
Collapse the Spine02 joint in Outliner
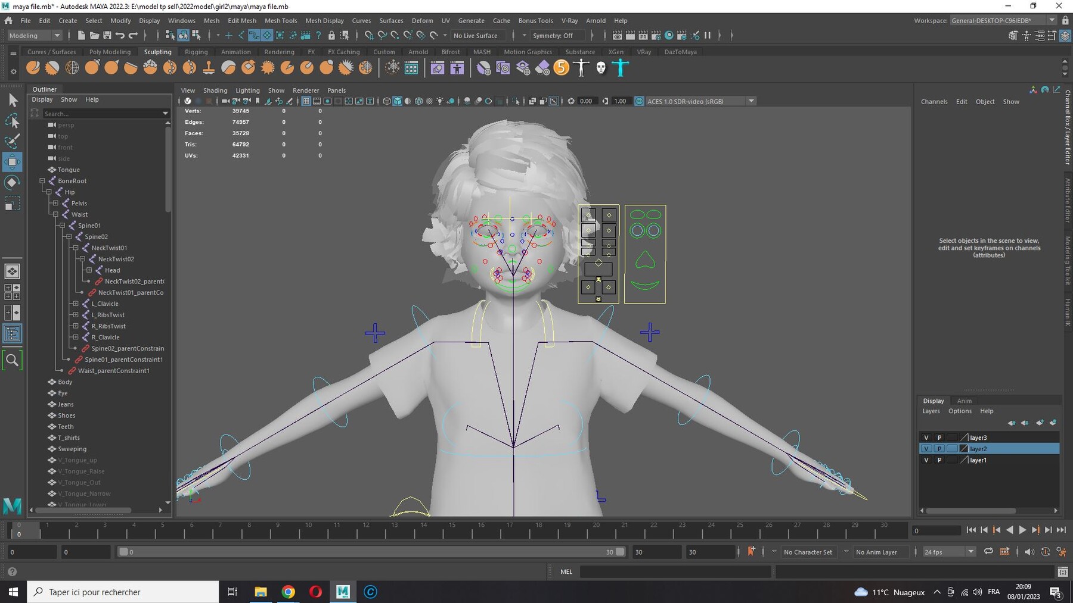[x=69, y=237]
